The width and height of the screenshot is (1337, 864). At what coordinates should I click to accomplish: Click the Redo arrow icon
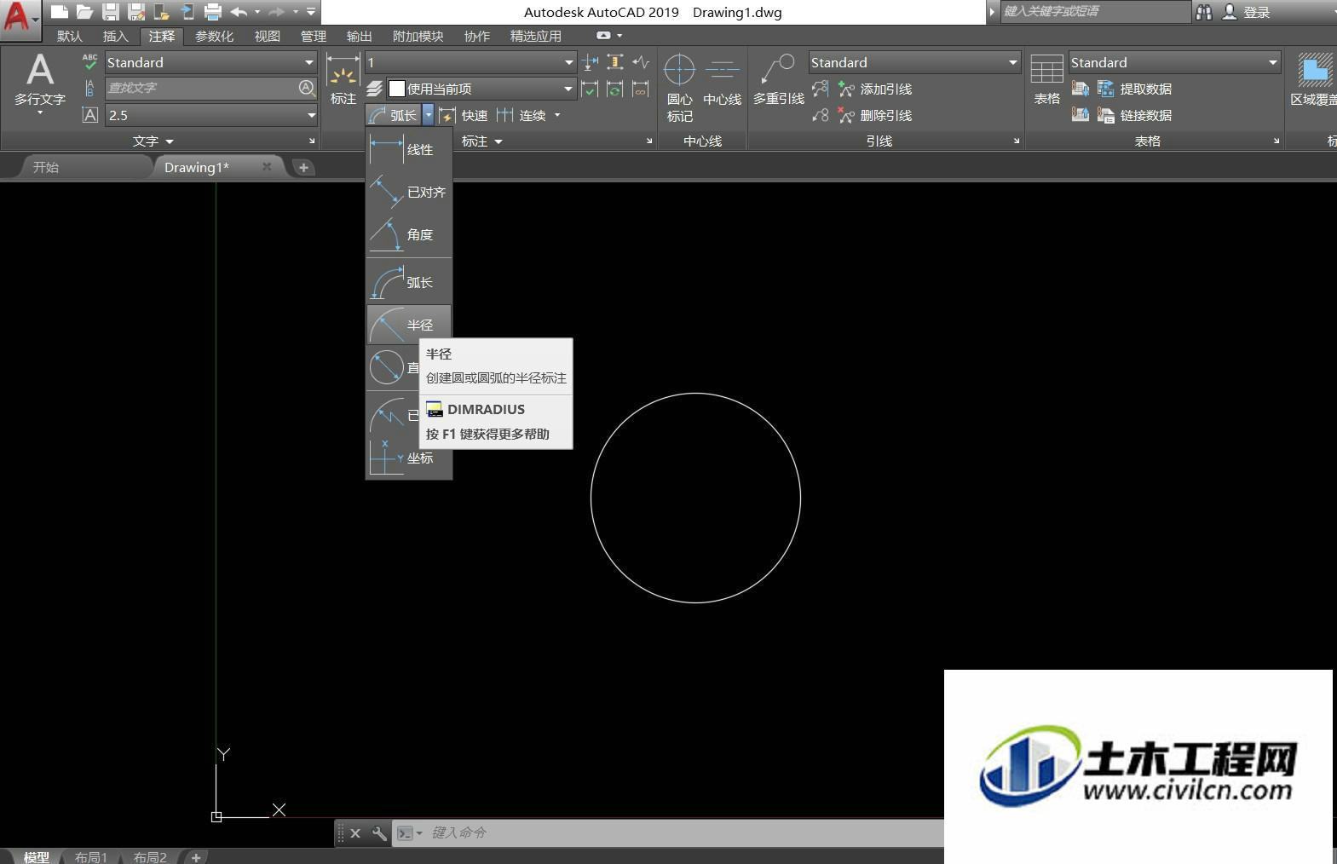click(x=276, y=12)
